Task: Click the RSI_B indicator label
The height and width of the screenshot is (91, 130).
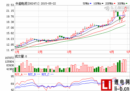Action: point(34,74)
